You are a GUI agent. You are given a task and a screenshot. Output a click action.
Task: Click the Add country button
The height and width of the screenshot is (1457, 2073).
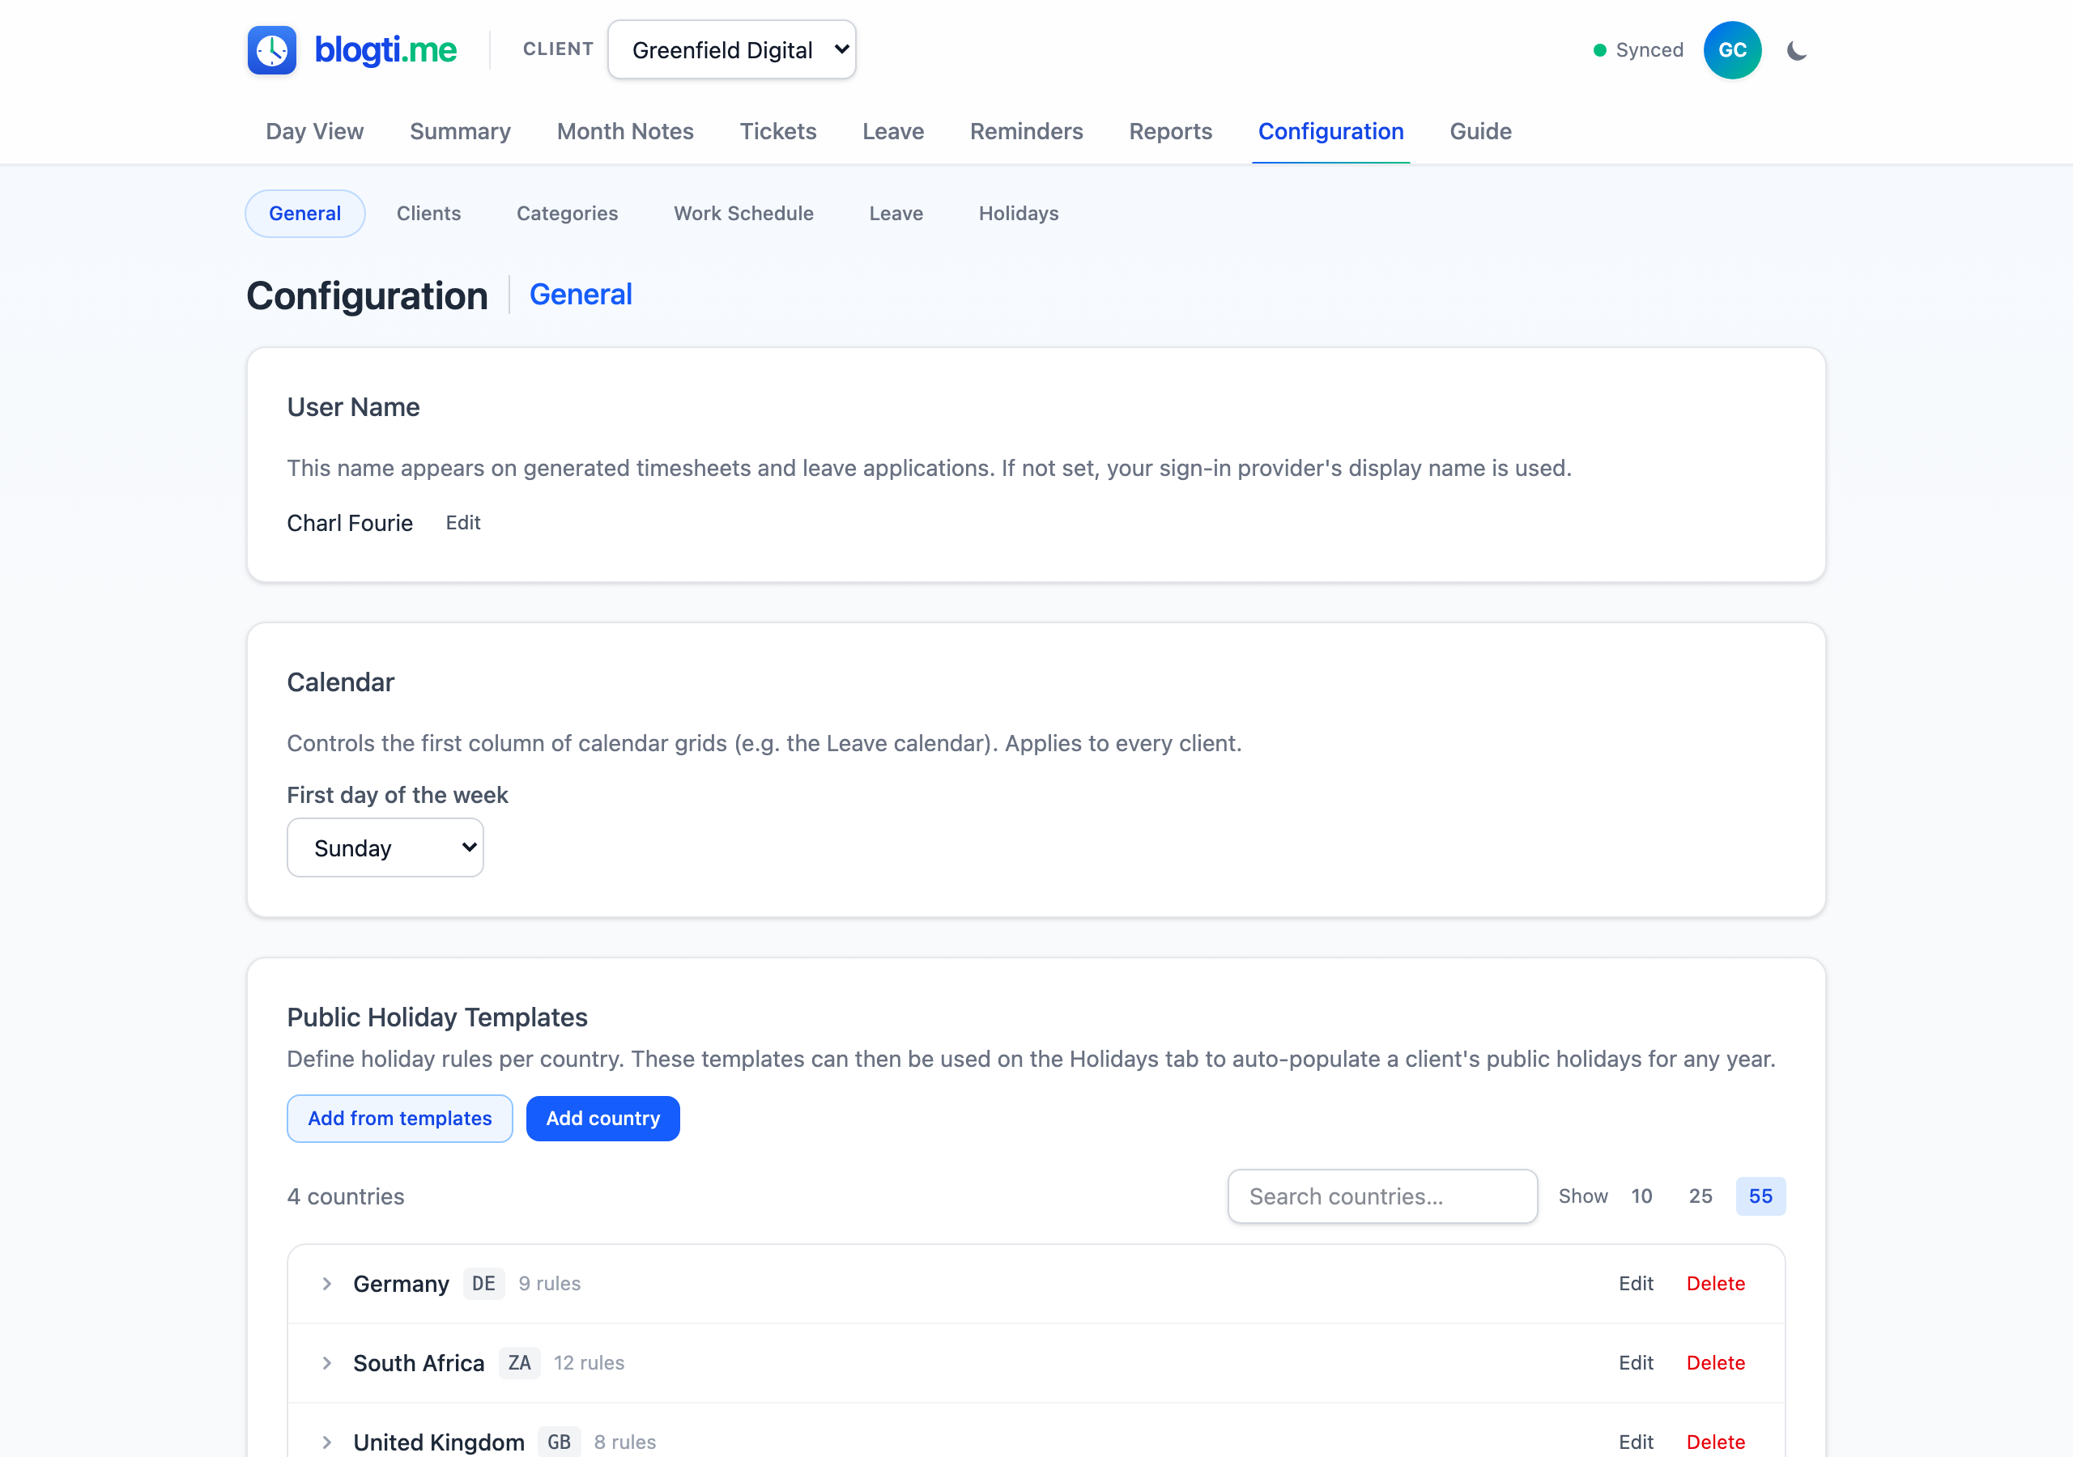point(603,1119)
